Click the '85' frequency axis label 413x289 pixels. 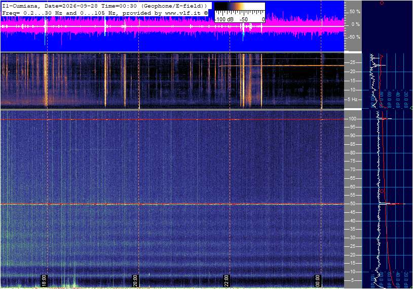pyautogui.click(x=352, y=144)
